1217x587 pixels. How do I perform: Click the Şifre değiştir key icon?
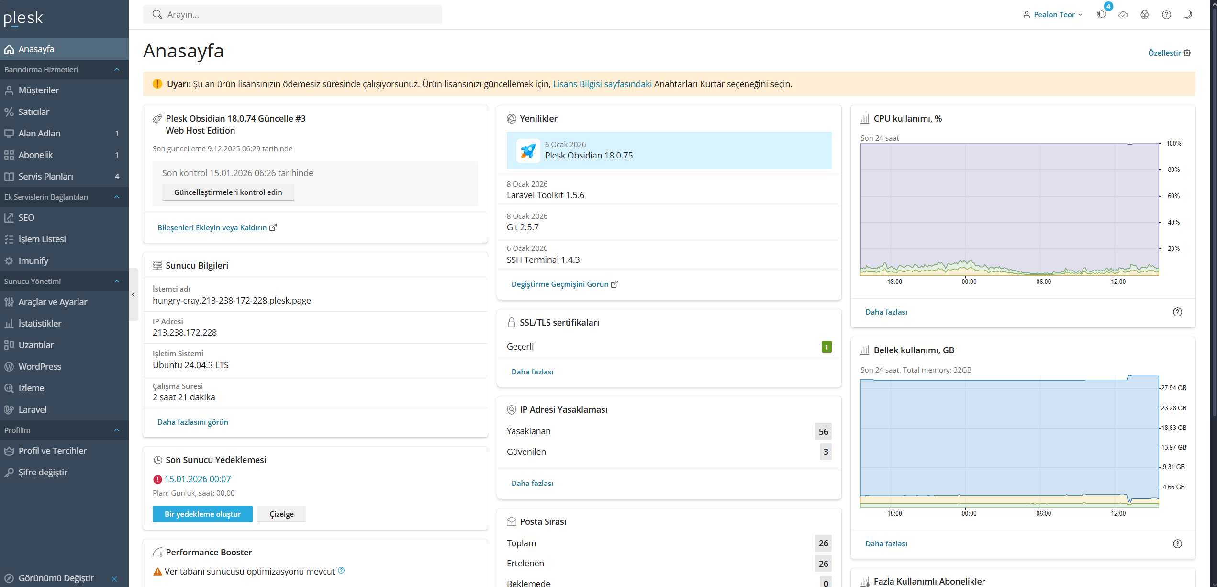[9, 472]
